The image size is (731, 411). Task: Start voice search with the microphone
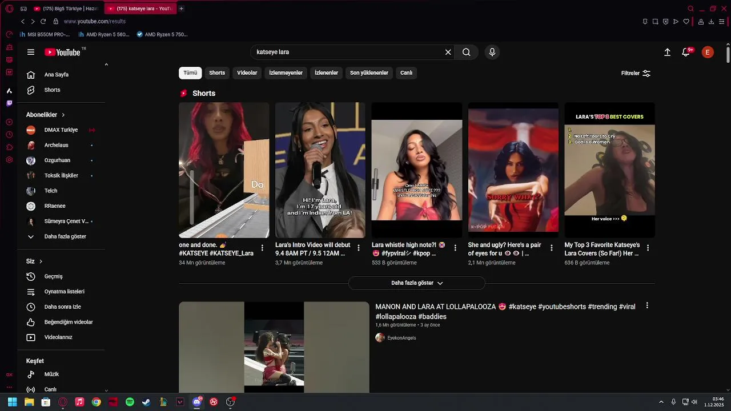(492, 52)
